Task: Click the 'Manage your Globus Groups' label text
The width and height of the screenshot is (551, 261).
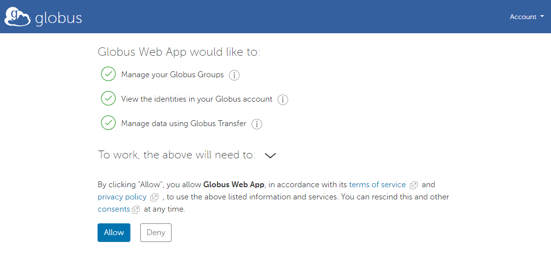Action: pos(172,75)
